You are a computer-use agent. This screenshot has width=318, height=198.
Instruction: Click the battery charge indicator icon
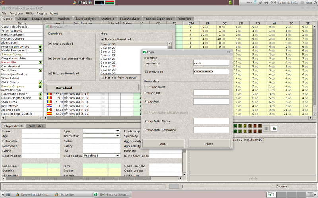coord(230,2)
